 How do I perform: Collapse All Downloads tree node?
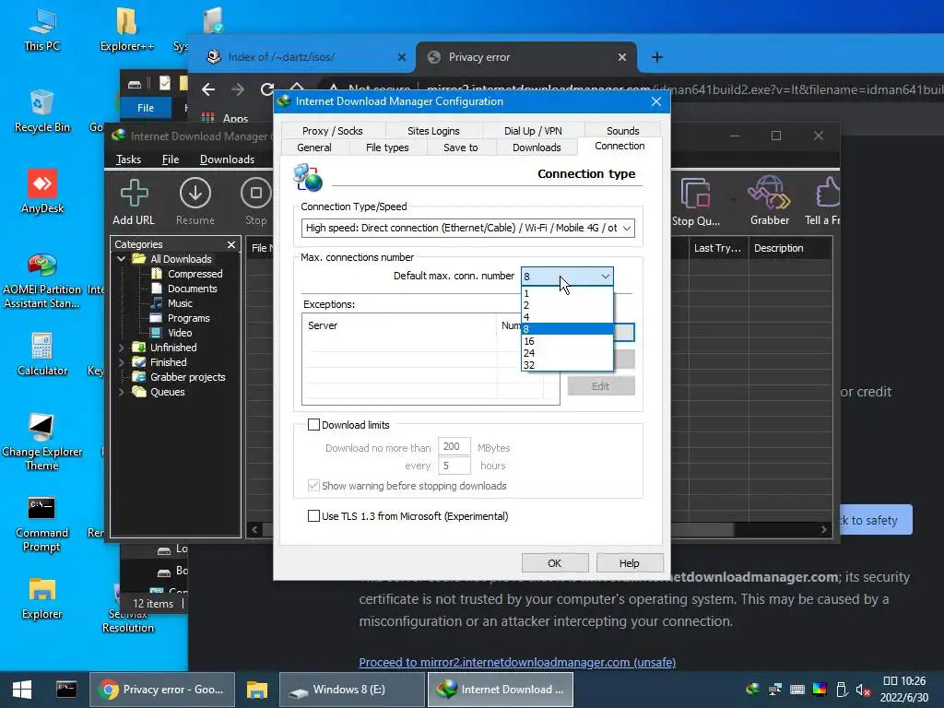click(121, 259)
